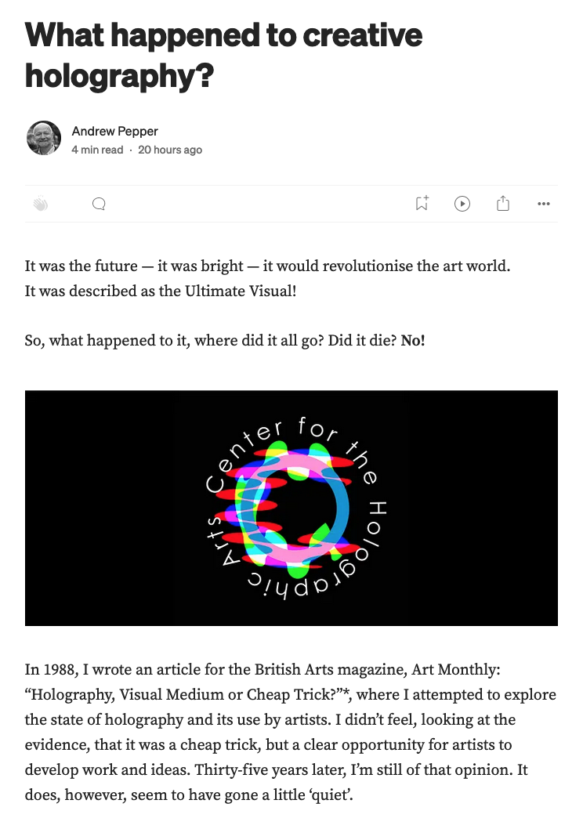This screenshot has width=583, height=818.
Task: Click the "4 min read" label
Action: (x=97, y=150)
